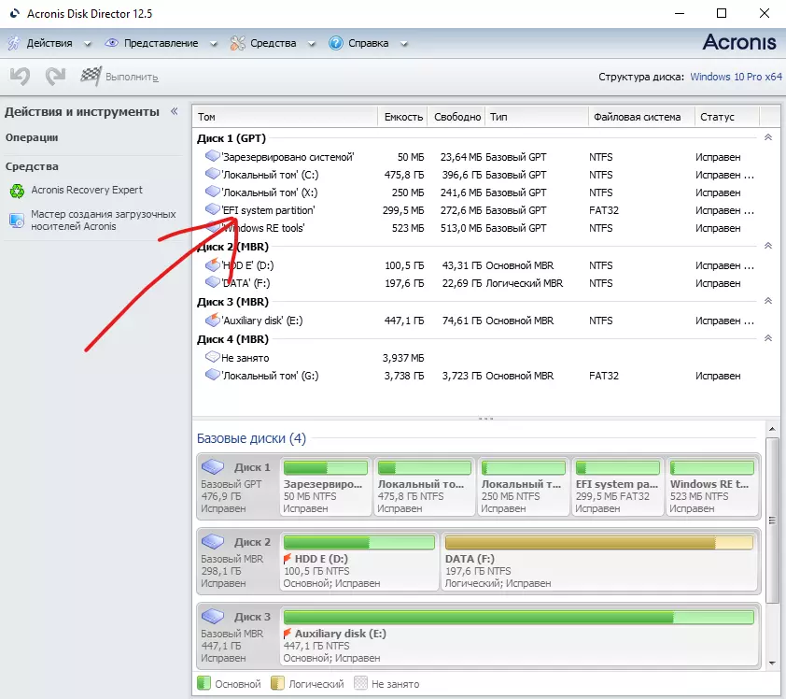Screen dimensions: 786x699
Task: Open the Средства menu
Action: tap(274, 43)
